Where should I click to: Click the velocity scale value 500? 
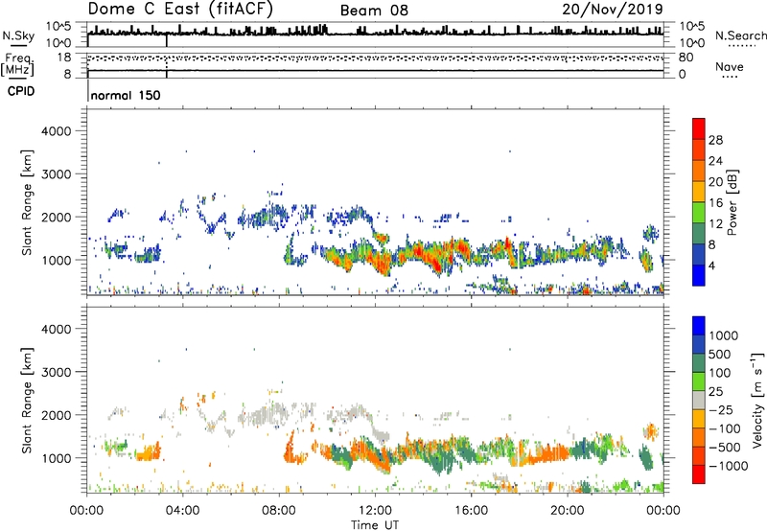pos(722,354)
